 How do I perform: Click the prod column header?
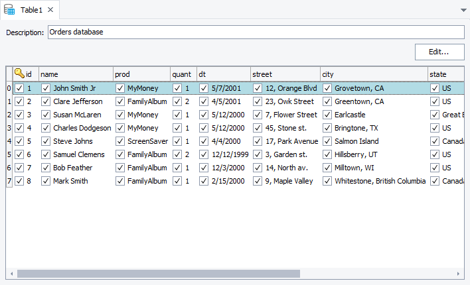coord(141,74)
